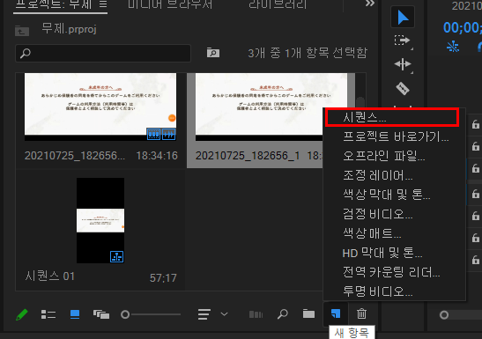Switch to icon view
Image resolution: width=482 pixels, height=339 pixels.
[75, 314]
